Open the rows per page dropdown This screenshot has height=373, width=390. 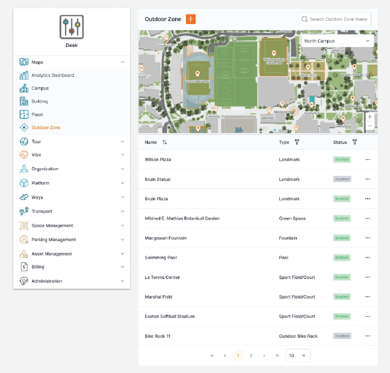tap(298, 355)
